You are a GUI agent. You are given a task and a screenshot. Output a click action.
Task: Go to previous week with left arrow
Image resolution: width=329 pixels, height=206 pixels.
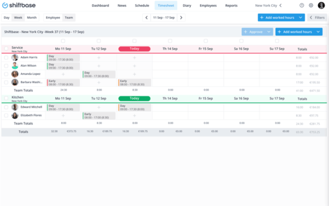point(147,17)
